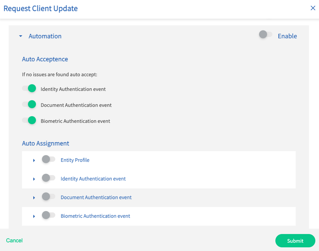Image resolution: width=319 pixels, height=251 pixels.
Task: Expand the Entity Profile row arrow
Action: 34,160
